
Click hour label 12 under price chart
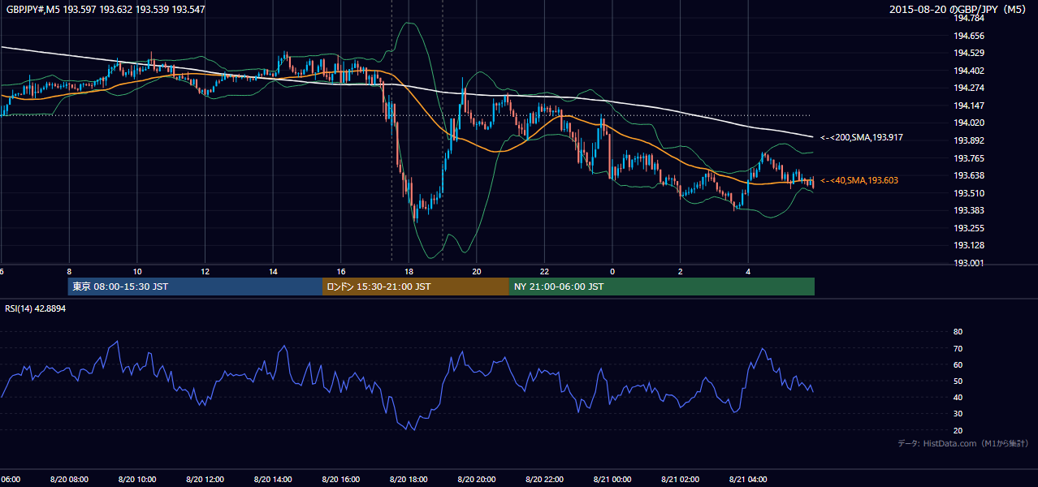click(x=205, y=271)
